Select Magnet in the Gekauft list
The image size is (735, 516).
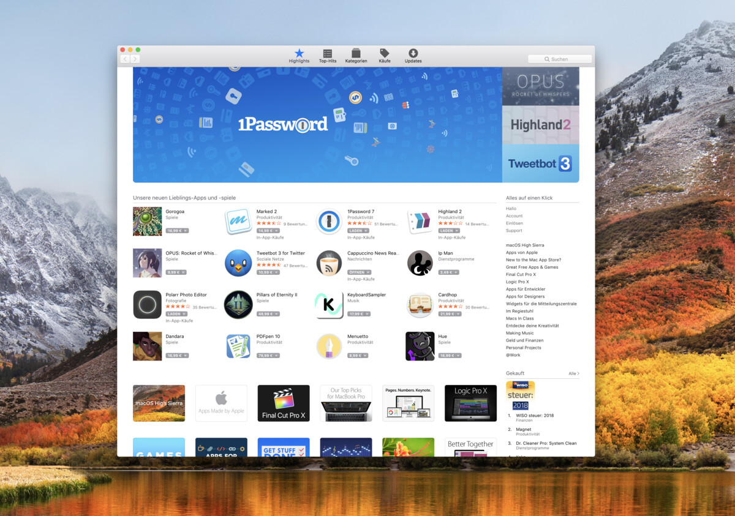coord(524,430)
